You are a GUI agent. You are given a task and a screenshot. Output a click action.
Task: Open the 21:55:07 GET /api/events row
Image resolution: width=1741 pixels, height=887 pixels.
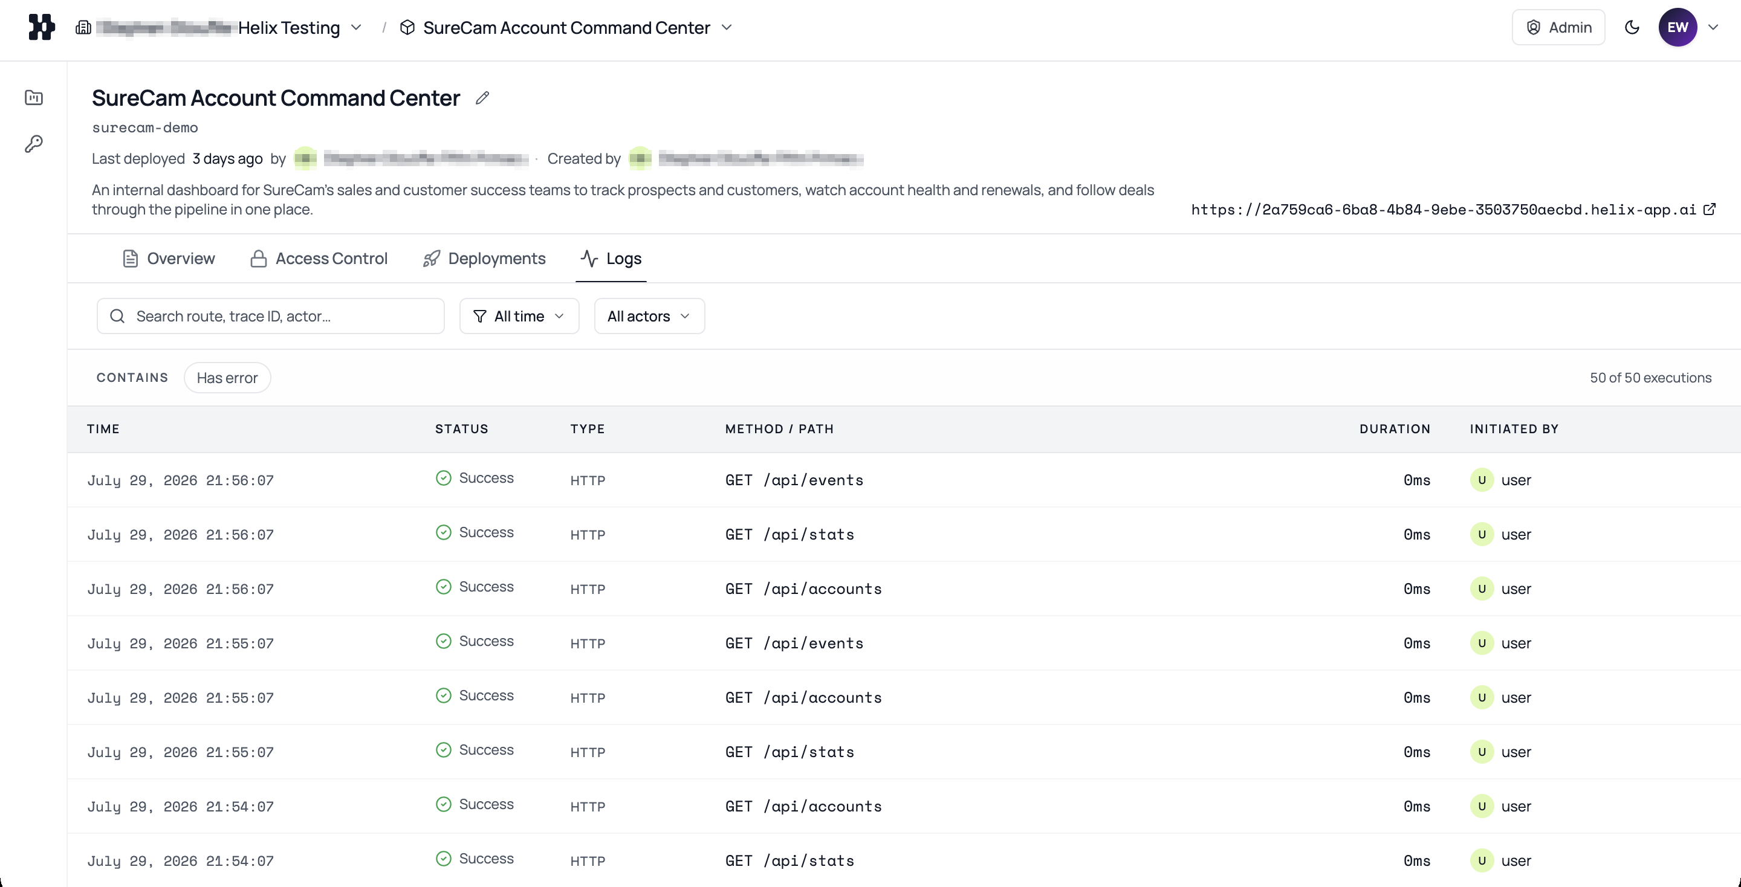[904, 643]
